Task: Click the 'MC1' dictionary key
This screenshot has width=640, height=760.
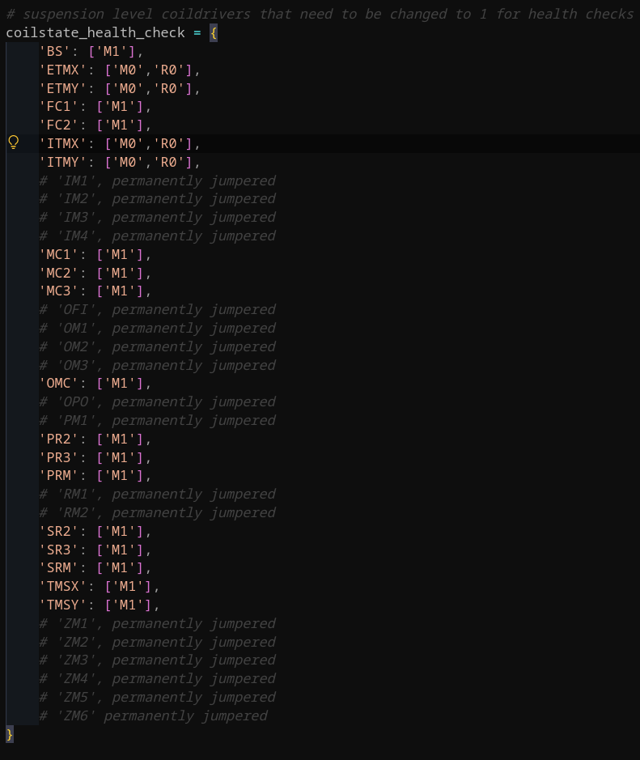Action: coord(58,254)
